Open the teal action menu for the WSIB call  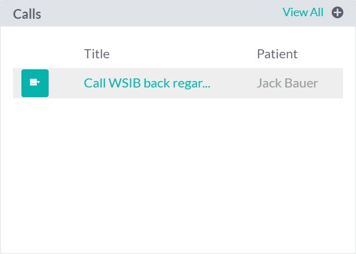[x=35, y=83]
